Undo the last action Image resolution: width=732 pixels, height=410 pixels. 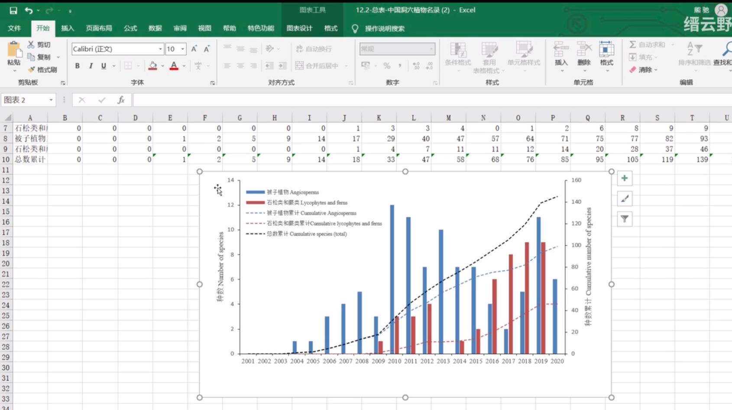29,10
